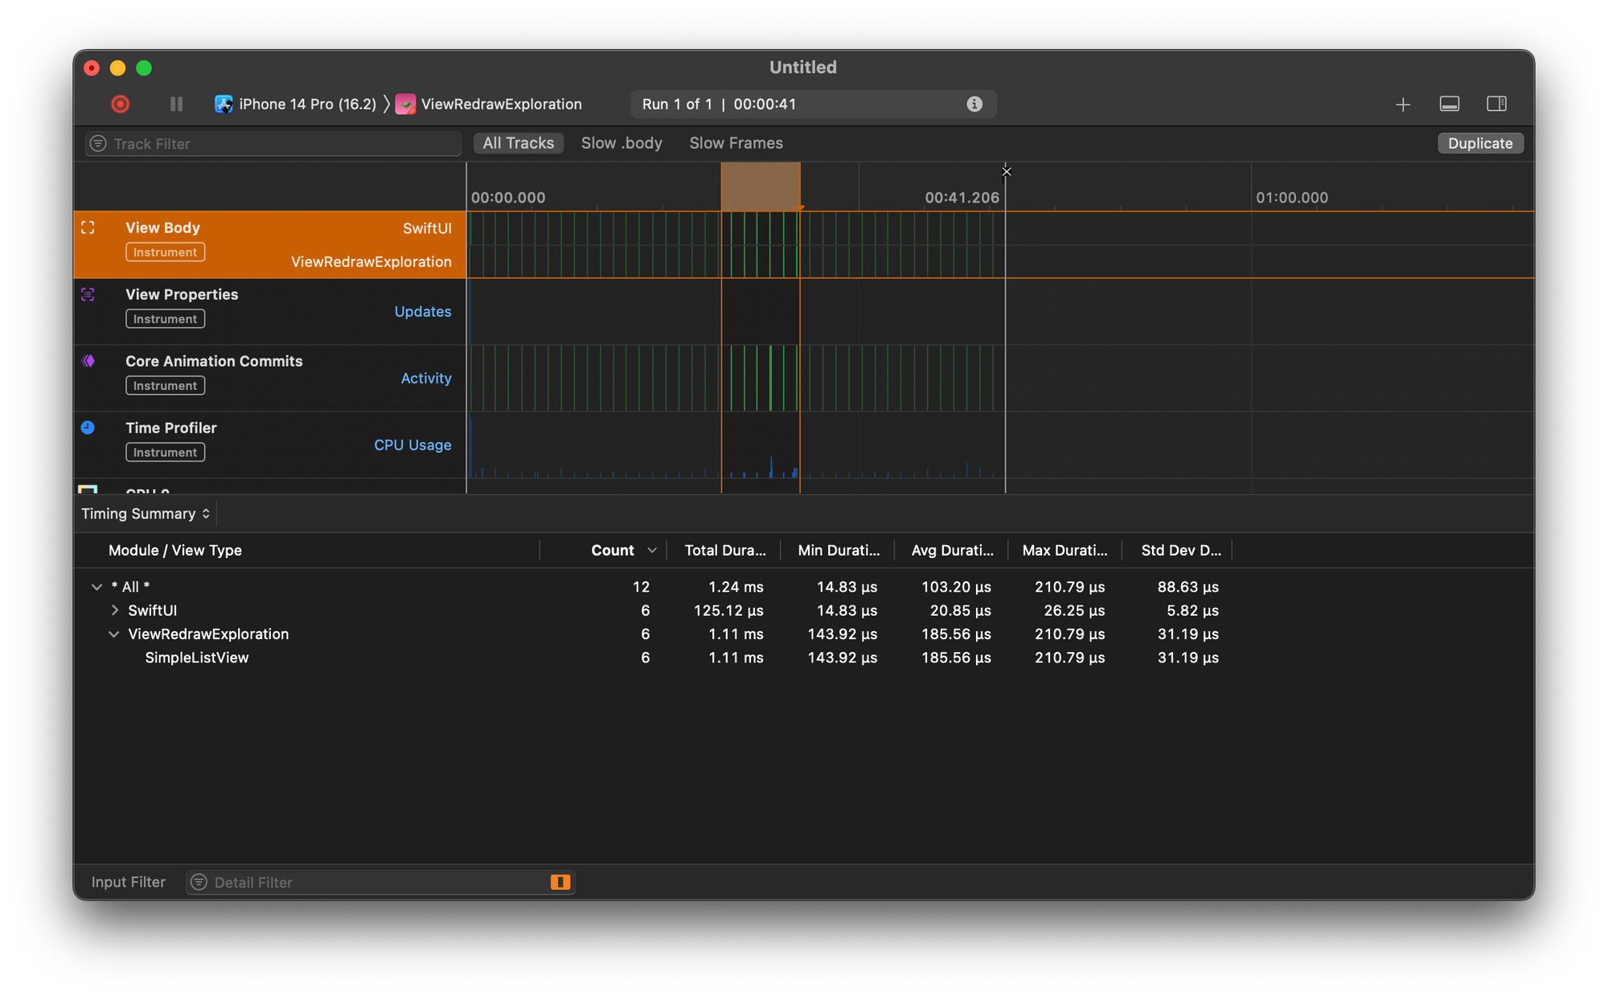
Task: Click the ViewRedrawExploration lane label in View Body
Action: (x=371, y=261)
